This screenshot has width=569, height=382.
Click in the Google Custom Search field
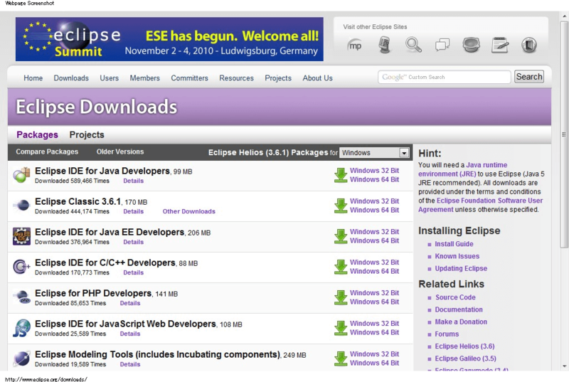[x=444, y=77]
